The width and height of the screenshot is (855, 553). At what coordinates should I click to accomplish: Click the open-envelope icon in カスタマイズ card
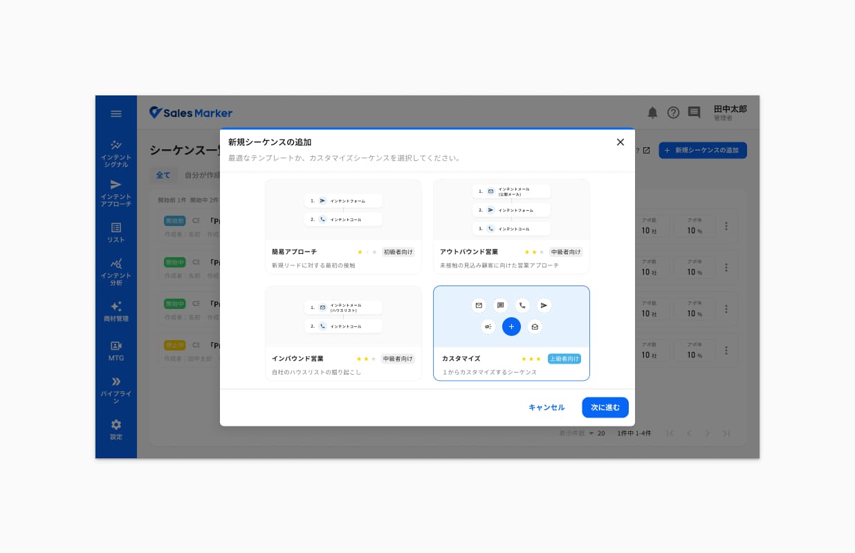click(x=535, y=326)
